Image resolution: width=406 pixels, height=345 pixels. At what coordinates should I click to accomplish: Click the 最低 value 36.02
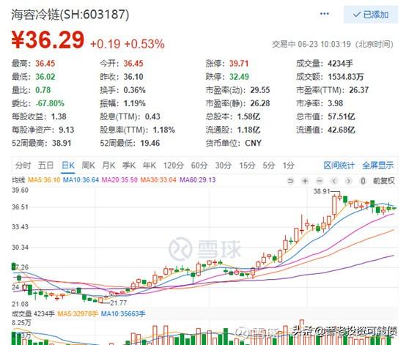(x=45, y=77)
